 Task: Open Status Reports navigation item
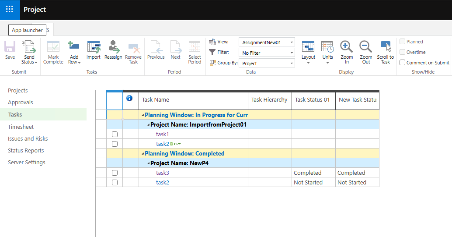pos(26,150)
